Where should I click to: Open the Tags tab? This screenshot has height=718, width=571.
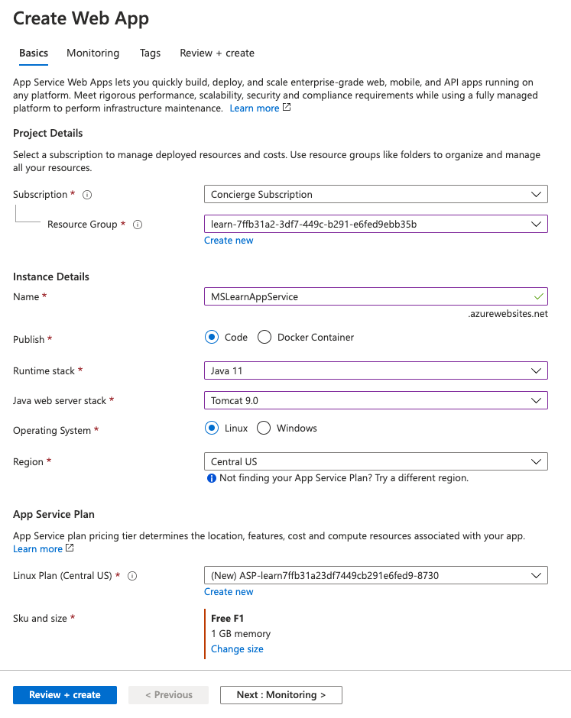(x=150, y=53)
